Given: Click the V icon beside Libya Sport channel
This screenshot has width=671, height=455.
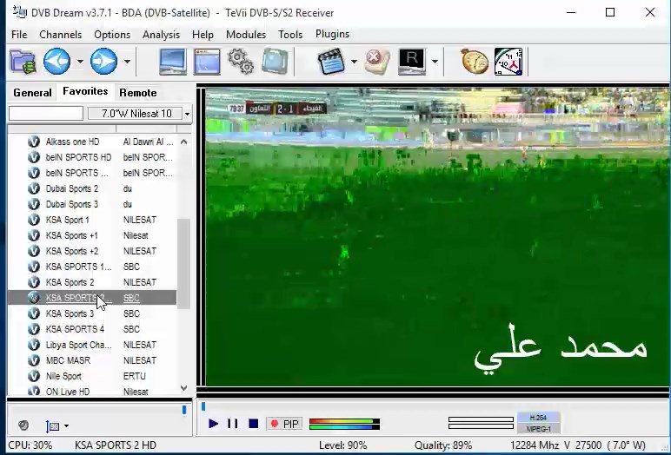Looking at the screenshot, I should (34, 345).
